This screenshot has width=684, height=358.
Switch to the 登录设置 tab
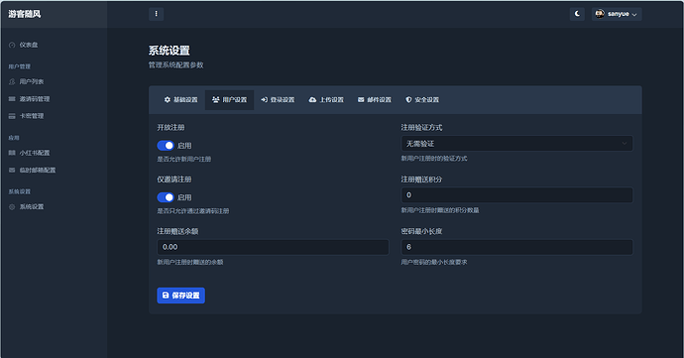click(x=278, y=100)
